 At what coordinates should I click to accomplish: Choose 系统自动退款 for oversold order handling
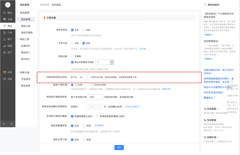[92, 85]
